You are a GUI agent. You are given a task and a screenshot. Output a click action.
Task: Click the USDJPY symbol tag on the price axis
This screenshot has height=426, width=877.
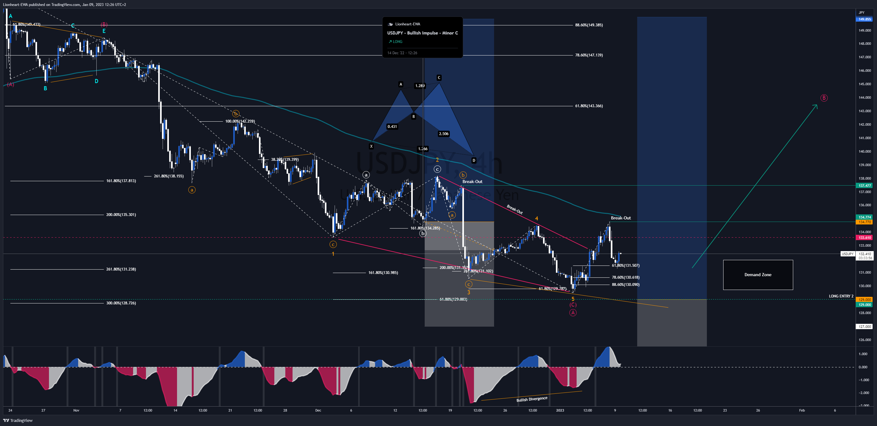coord(847,254)
